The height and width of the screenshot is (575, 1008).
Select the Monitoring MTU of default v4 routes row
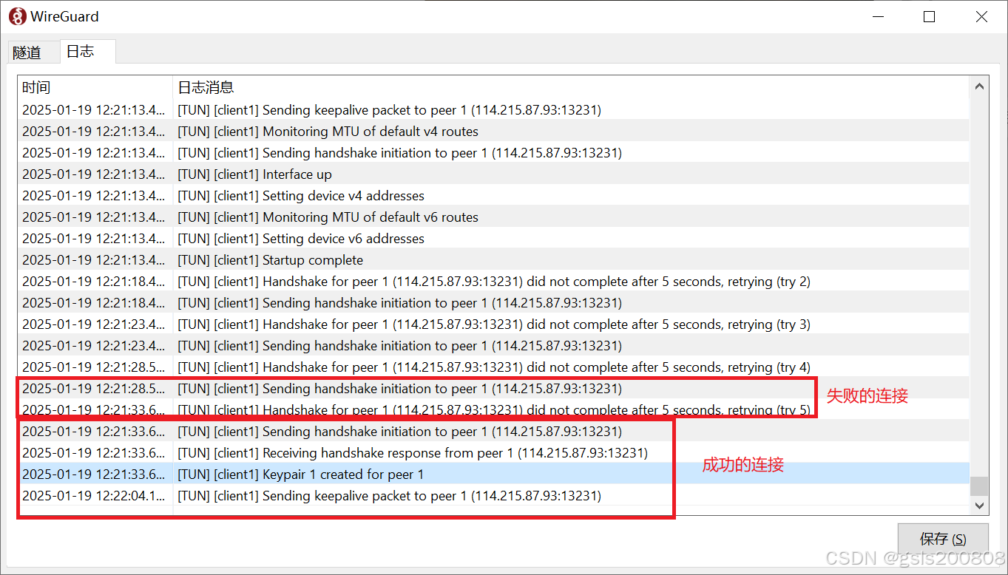pos(493,132)
